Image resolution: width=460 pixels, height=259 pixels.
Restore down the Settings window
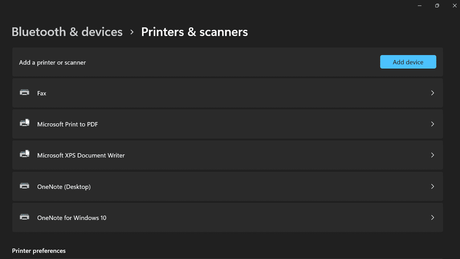pyautogui.click(x=437, y=6)
